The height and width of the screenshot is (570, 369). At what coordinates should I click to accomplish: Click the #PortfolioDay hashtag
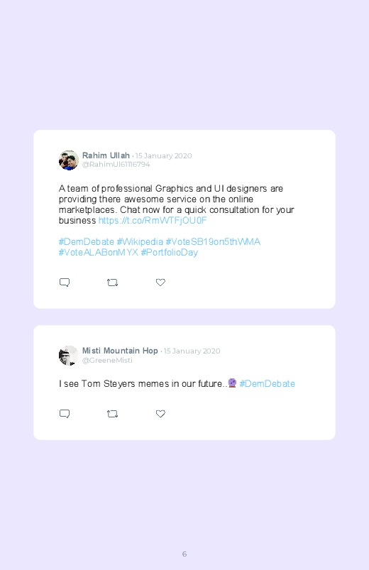click(x=170, y=252)
